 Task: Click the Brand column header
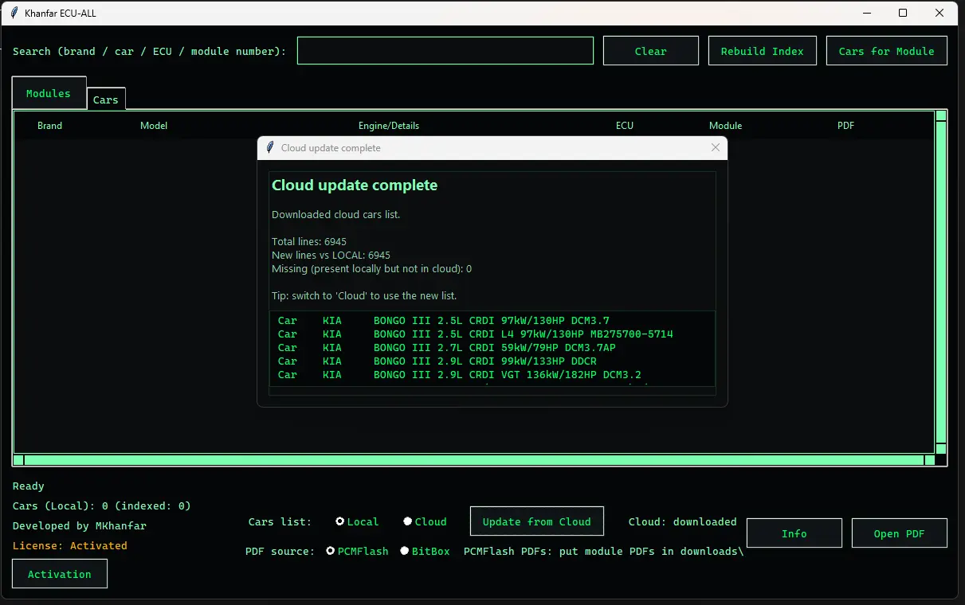point(49,125)
